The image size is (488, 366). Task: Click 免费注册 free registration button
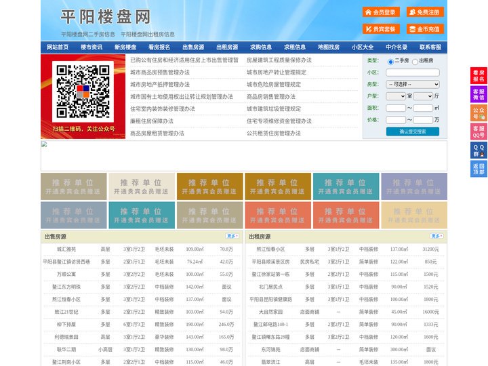coord(425,12)
